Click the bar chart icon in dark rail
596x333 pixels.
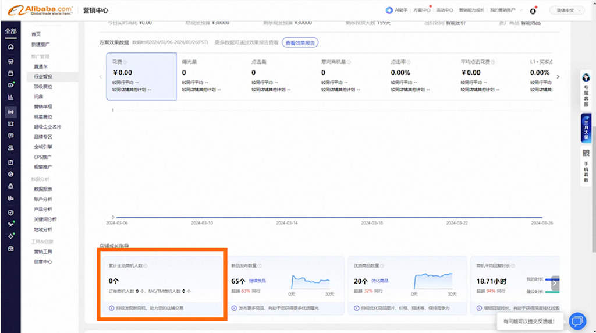click(10, 97)
